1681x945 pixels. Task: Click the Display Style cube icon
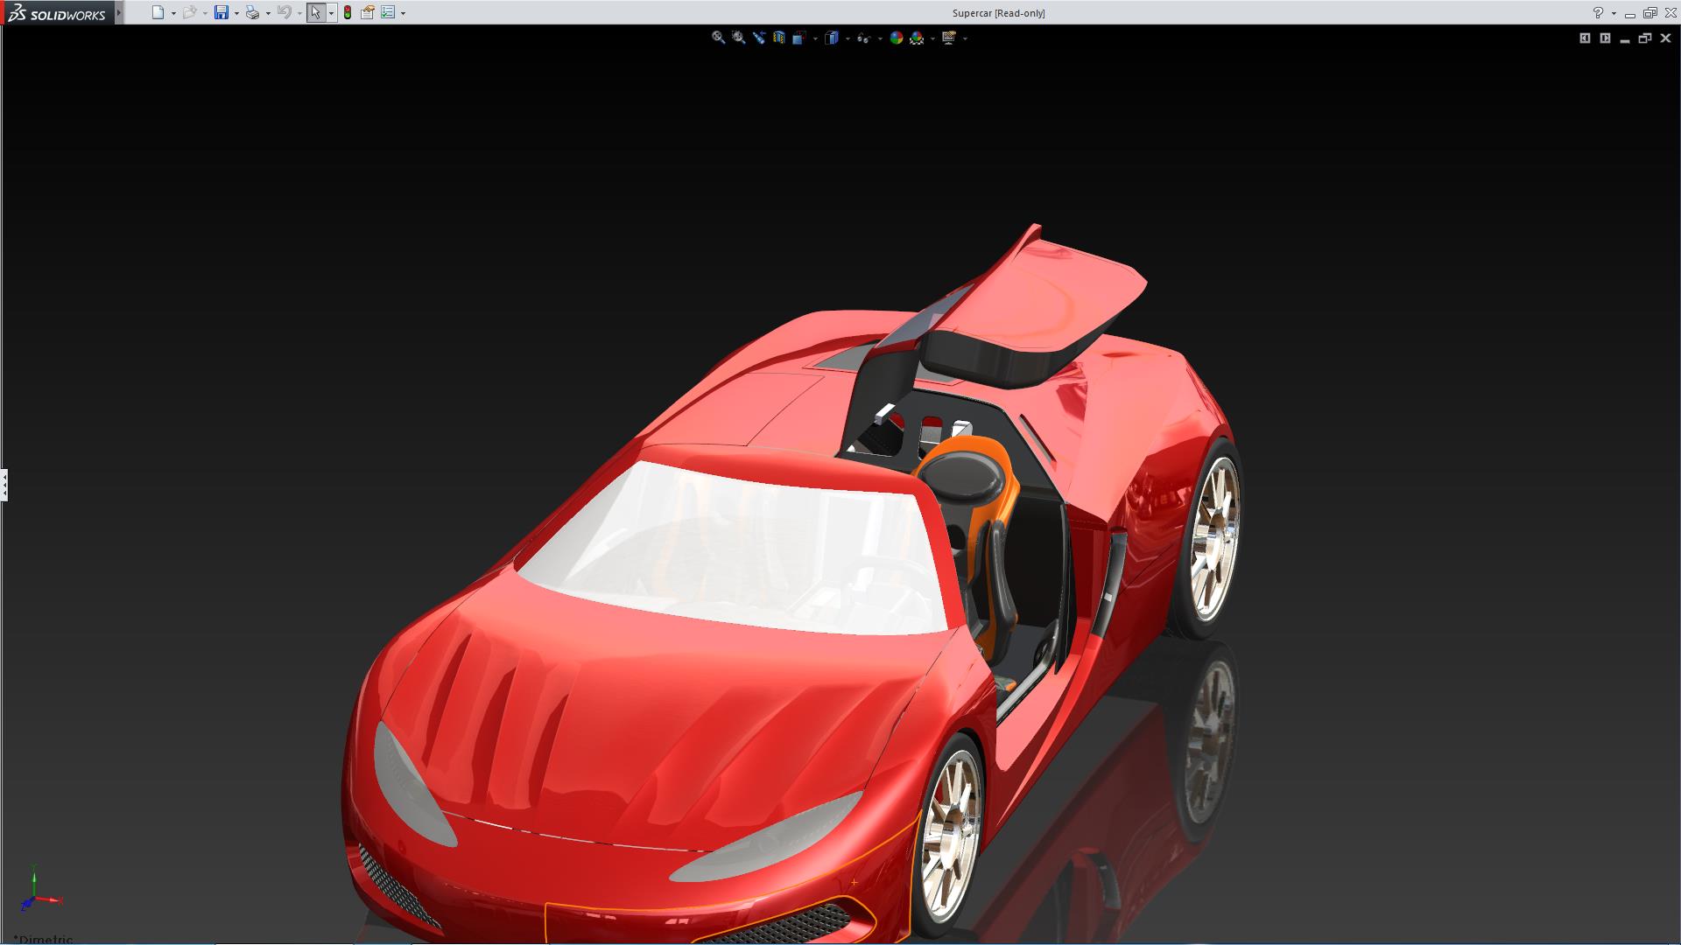(832, 38)
